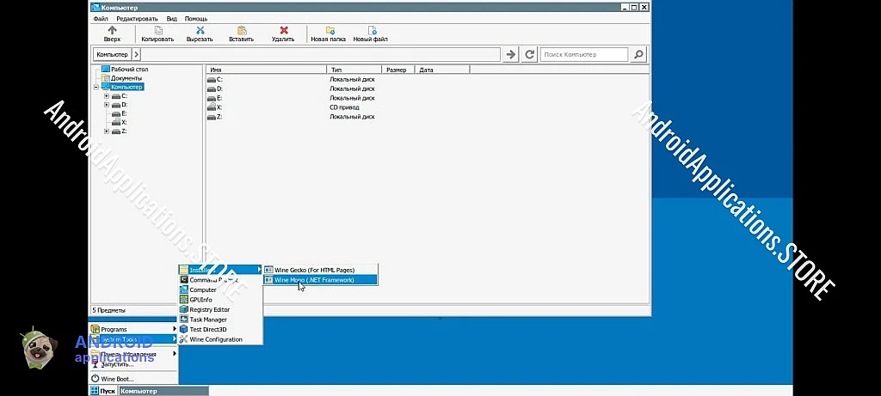
Task: Sort by the Имя column header
Action: (x=265, y=70)
